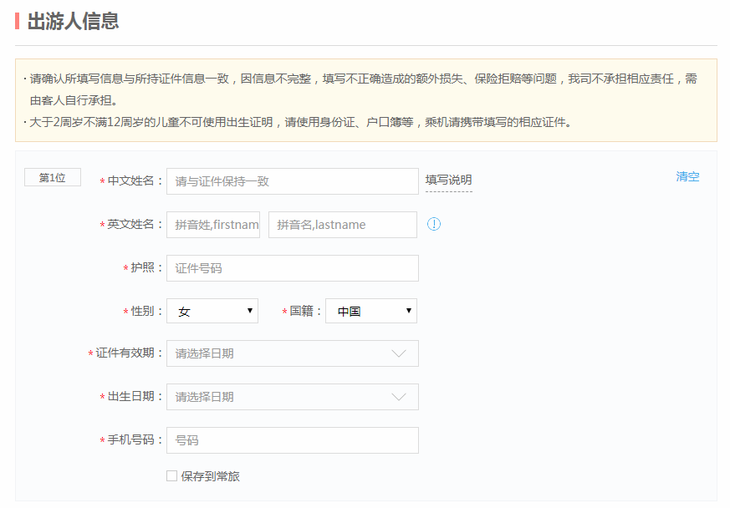
Task: Focus the 中文姓名 Chinese name input
Action: pyautogui.click(x=292, y=181)
